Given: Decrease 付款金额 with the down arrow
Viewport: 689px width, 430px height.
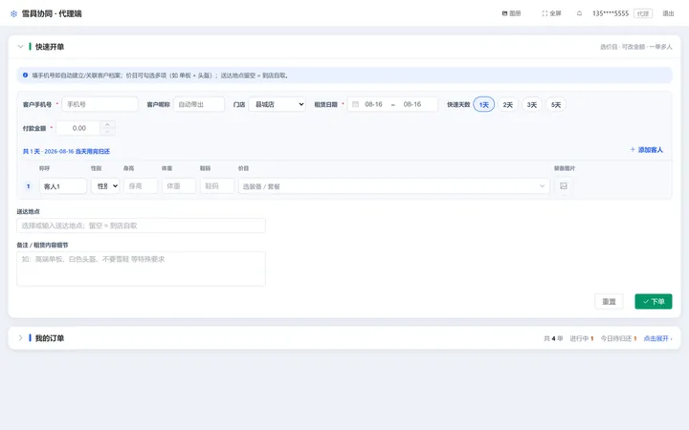Looking at the screenshot, I should click(107, 132).
